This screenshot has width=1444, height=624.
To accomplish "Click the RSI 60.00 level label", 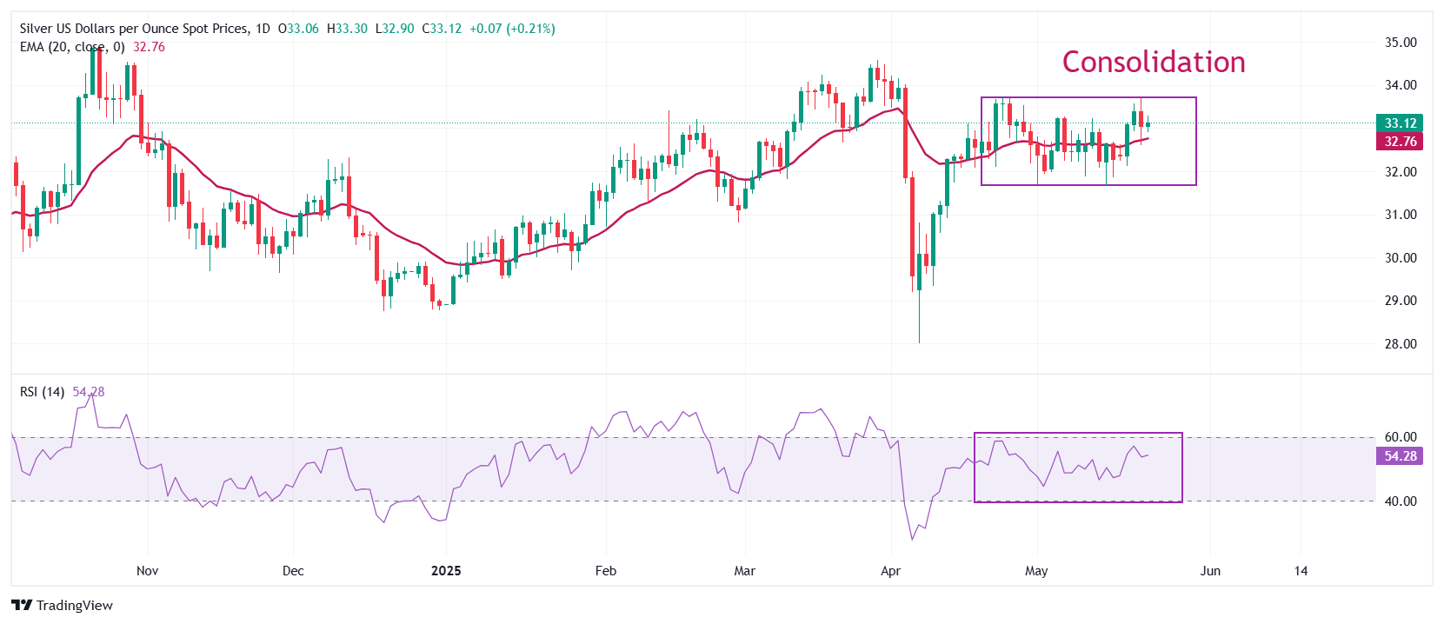I will pyautogui.click(x=1400, y=437).
